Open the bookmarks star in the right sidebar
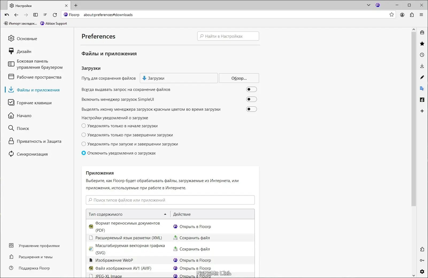Image resolution: width=428 pixels, height=278 pixels. click(x=422, y=44)
